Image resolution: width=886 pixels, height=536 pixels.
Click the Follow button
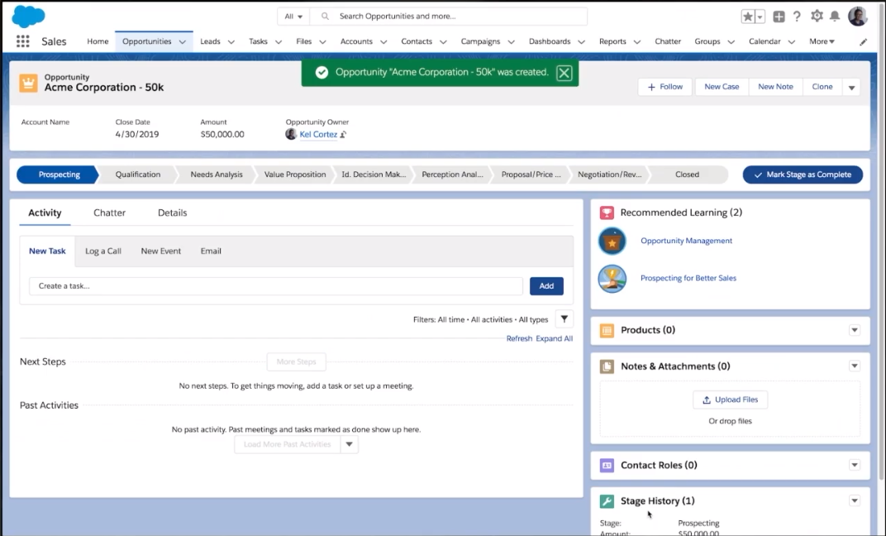click(x=665, y=87)
